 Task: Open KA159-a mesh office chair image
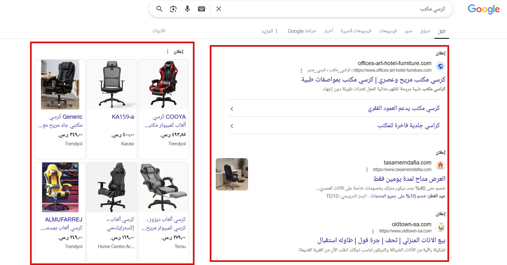pos(112,85)
